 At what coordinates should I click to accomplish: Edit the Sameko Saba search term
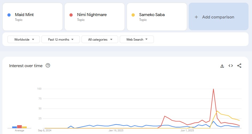[152, 15]
